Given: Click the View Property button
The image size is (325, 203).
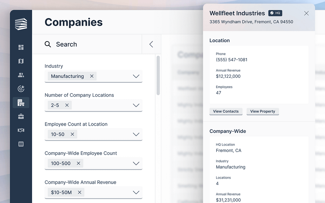Looking at the screenshot, I should pyautogui.click(x=262, y=111).
